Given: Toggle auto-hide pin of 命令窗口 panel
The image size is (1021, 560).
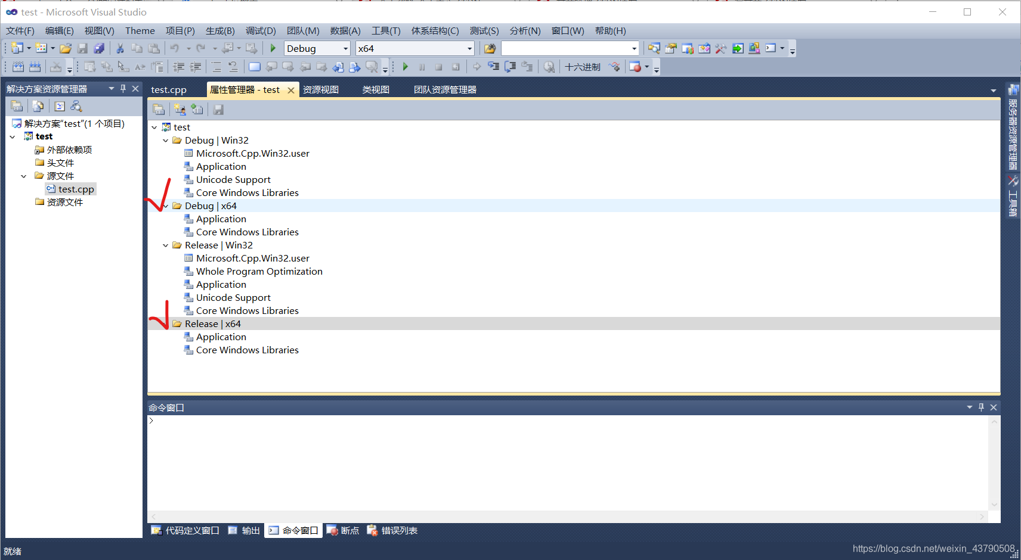Looking at the screenshot, I should 981,407.
